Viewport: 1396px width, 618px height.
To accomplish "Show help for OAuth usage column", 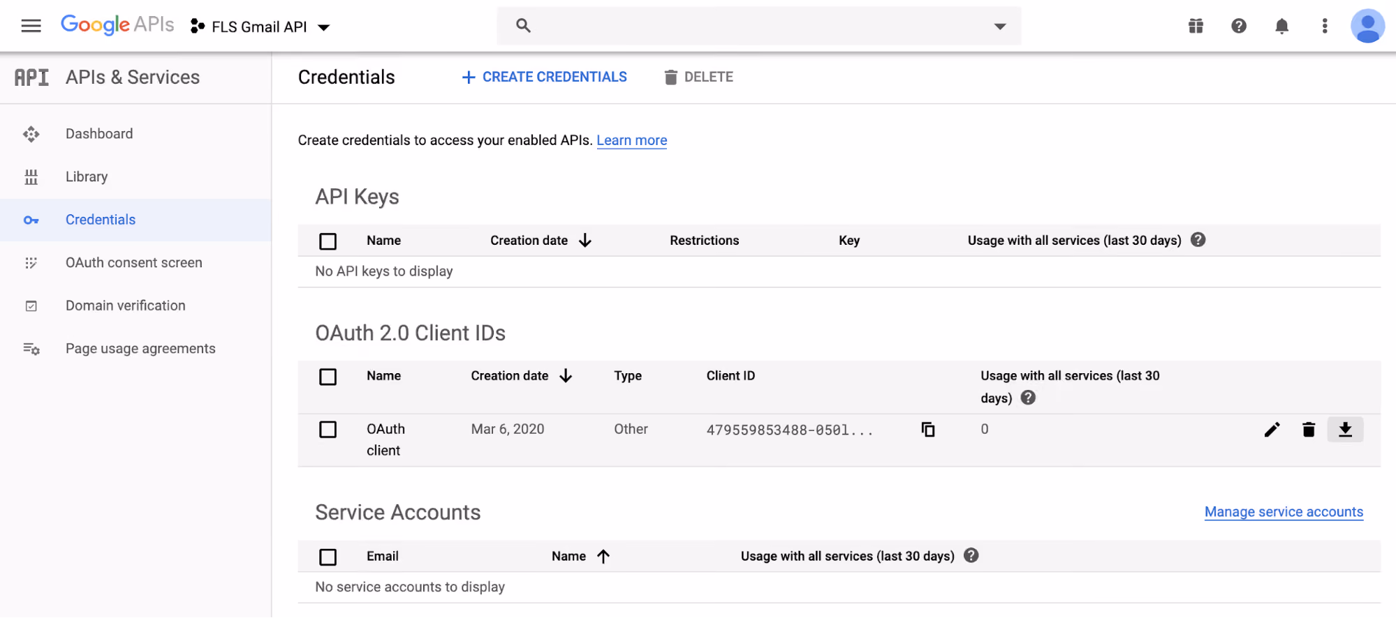I will (1028, 398).
